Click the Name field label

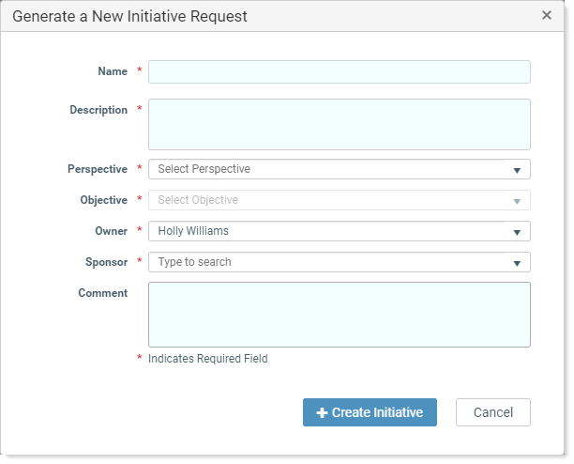tap(113, 71)
